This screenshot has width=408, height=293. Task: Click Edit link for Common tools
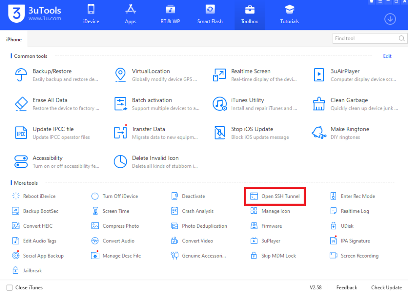click(x=387, y=56)
